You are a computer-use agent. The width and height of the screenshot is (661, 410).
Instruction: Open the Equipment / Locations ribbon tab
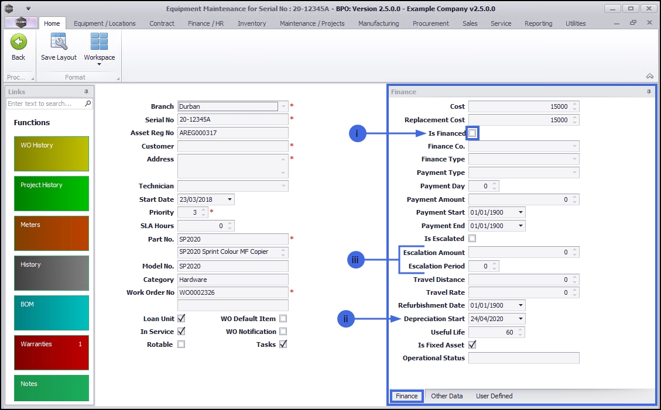tap(105, 23)
